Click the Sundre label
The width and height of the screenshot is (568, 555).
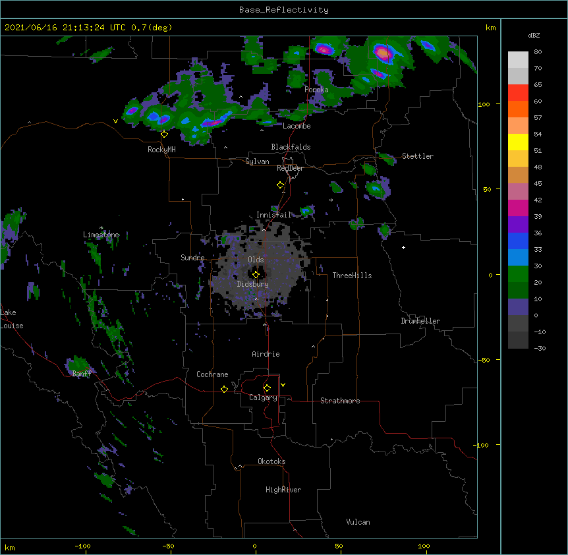(x=192, y=258)
